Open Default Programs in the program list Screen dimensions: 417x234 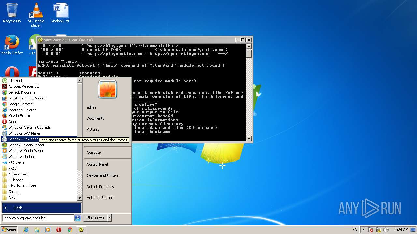click(x=39, y=92)
